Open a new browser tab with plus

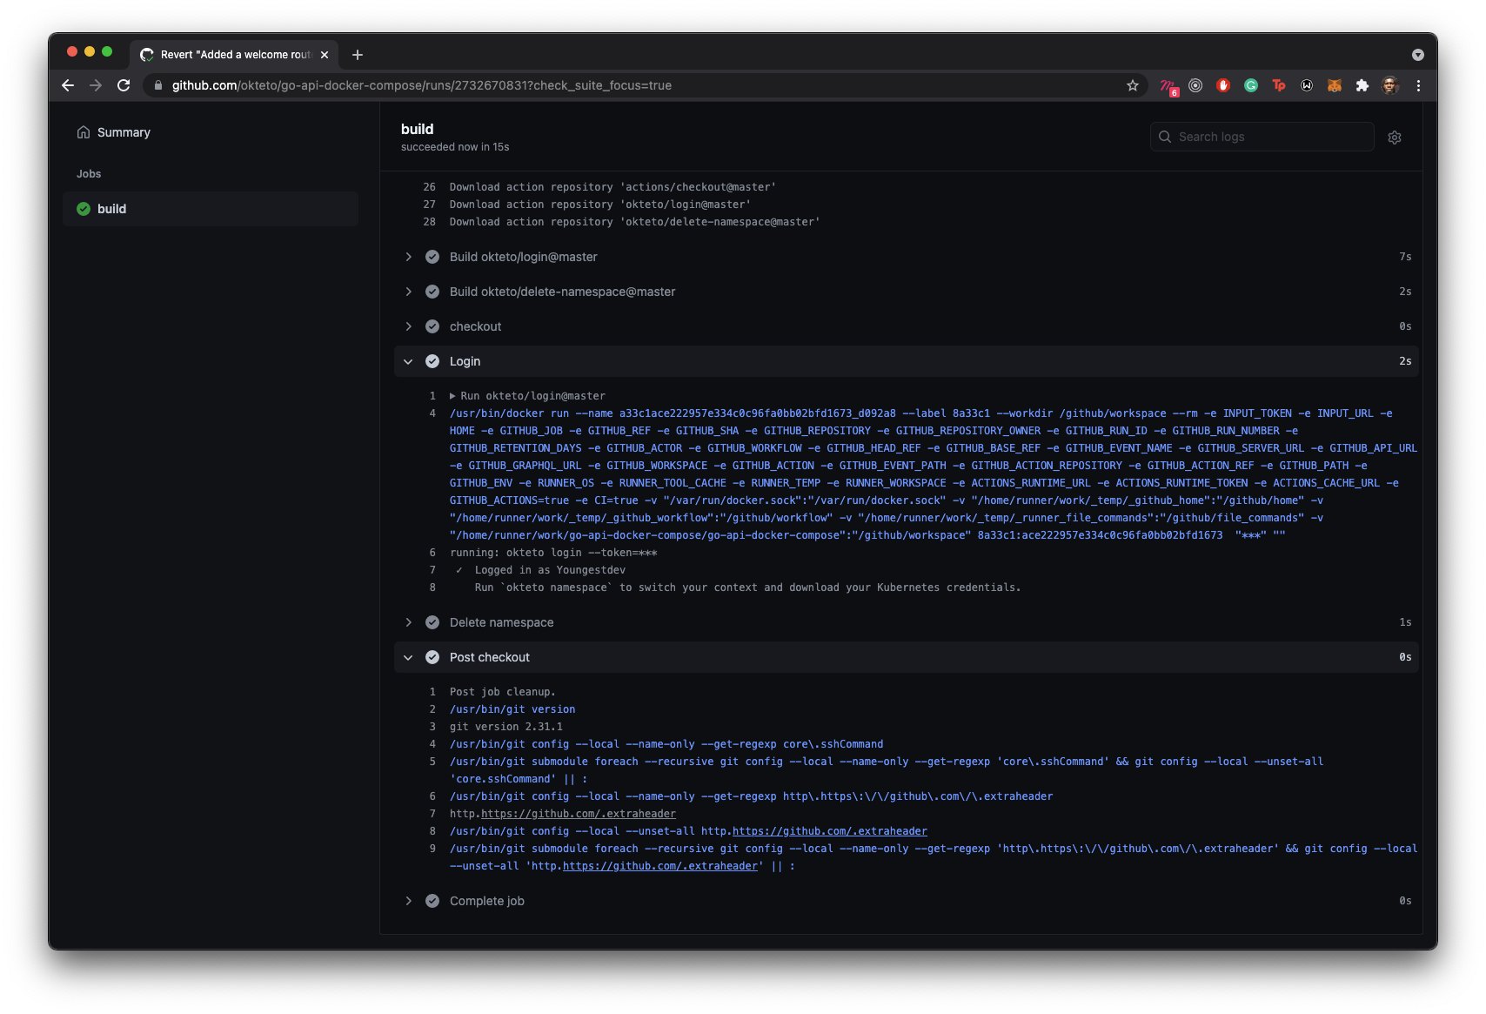(358, 55)
